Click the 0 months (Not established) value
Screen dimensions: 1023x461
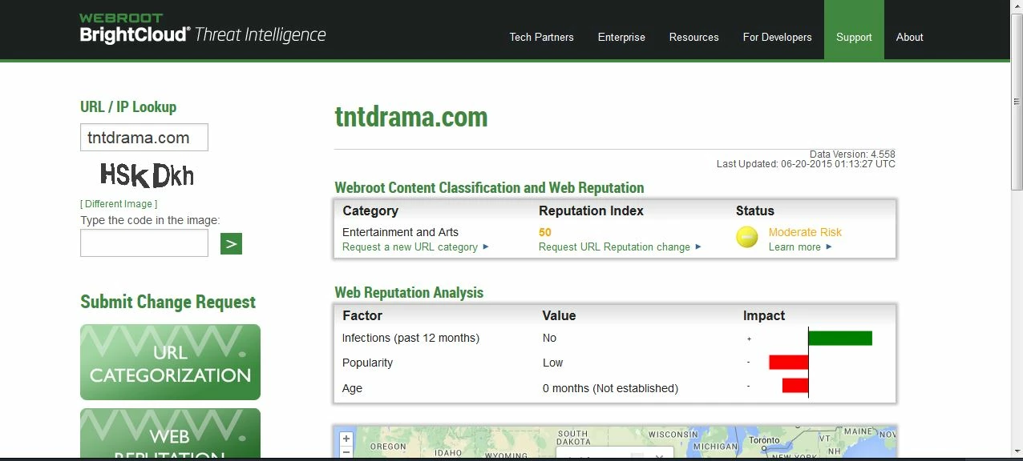(x=610, y=388)
